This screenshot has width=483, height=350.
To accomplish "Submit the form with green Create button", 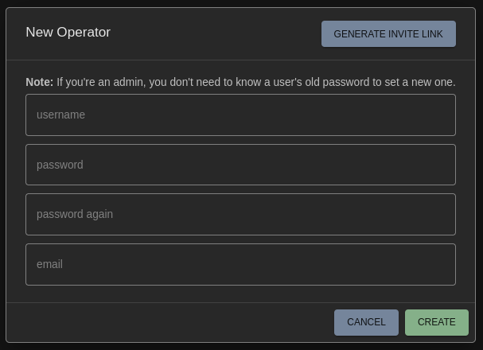I will (x=436, y=322).
